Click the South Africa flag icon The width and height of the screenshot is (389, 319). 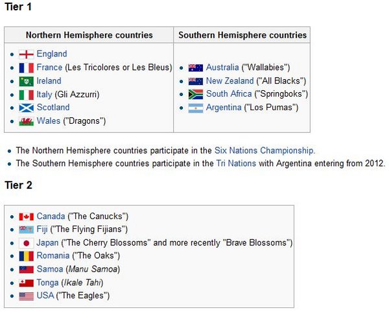coord(196,95)
